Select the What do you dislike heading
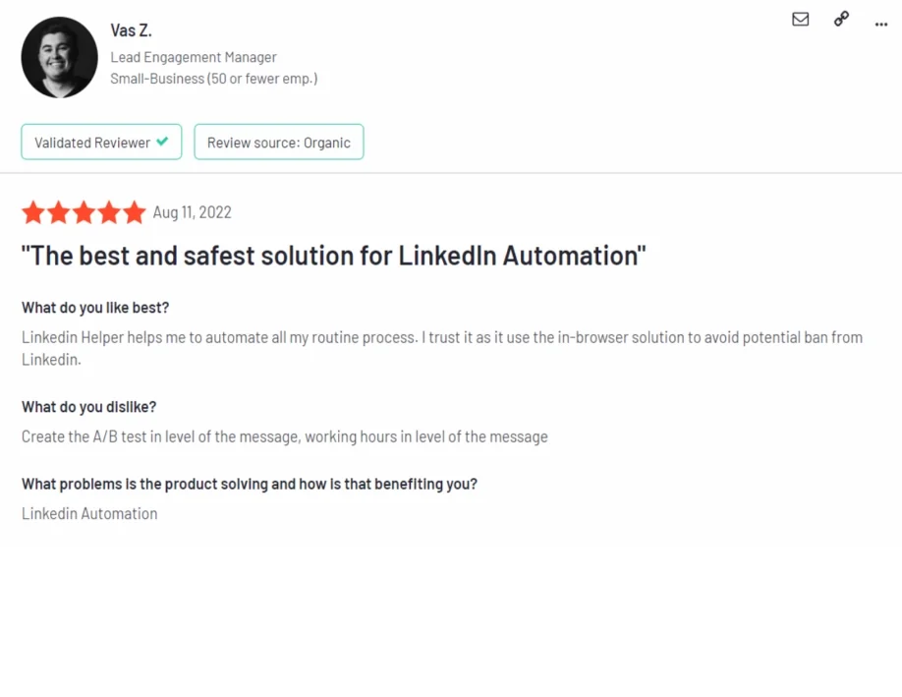 tap(88, 406)
